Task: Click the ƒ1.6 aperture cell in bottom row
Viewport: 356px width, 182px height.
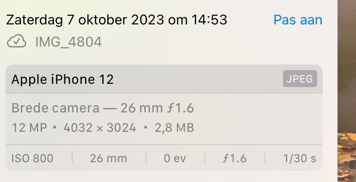Action: click(234, 158)
